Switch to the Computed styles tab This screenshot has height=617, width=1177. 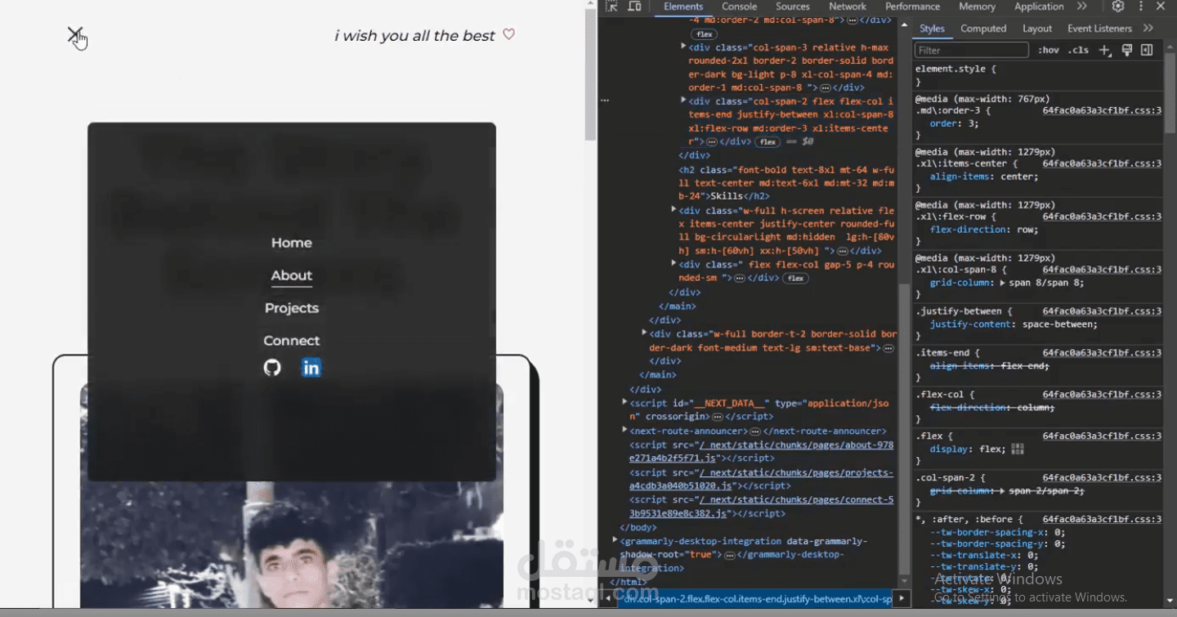click(983, 28)
